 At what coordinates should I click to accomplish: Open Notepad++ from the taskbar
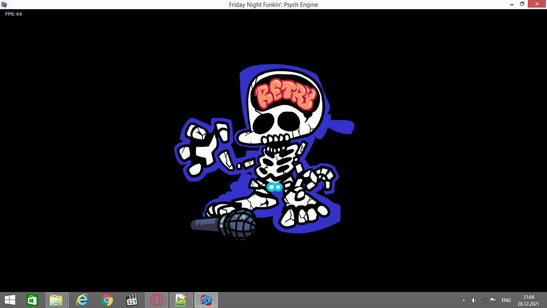181,300
